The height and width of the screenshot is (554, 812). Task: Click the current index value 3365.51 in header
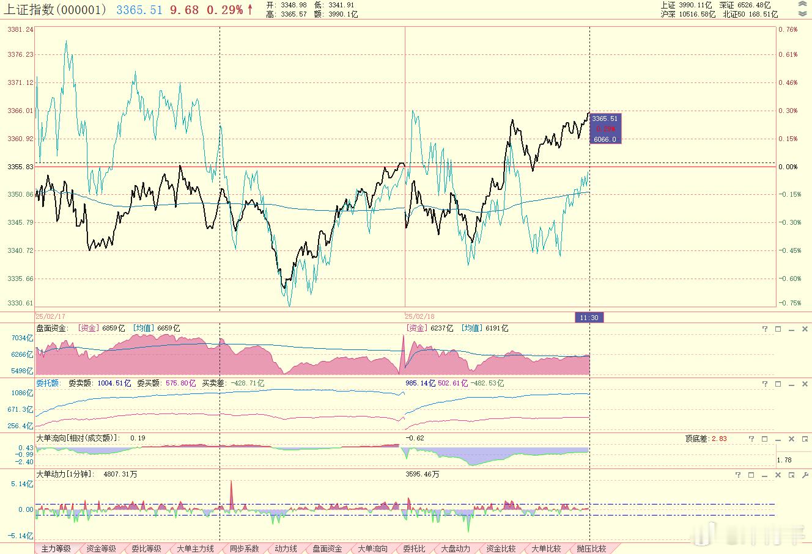pos(139,10)
